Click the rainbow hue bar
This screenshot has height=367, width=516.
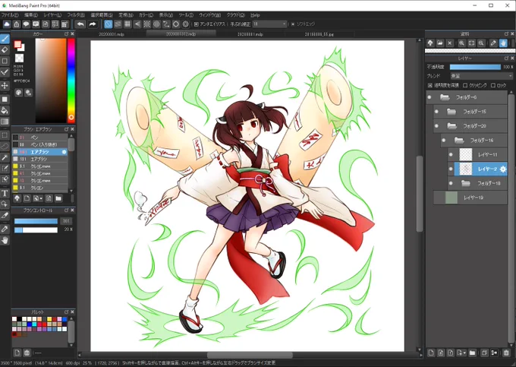click(71, 81)
